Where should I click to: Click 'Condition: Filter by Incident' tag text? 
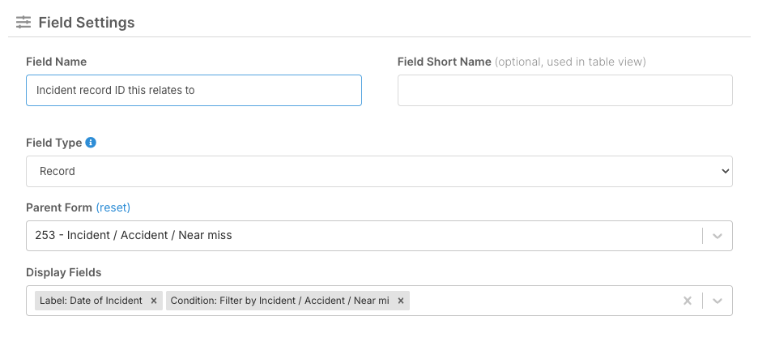[x=280, y=301]
